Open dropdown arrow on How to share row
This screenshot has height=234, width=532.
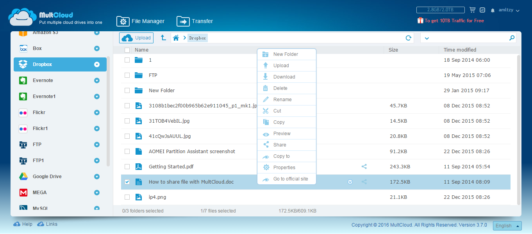(x=350, y=182)
